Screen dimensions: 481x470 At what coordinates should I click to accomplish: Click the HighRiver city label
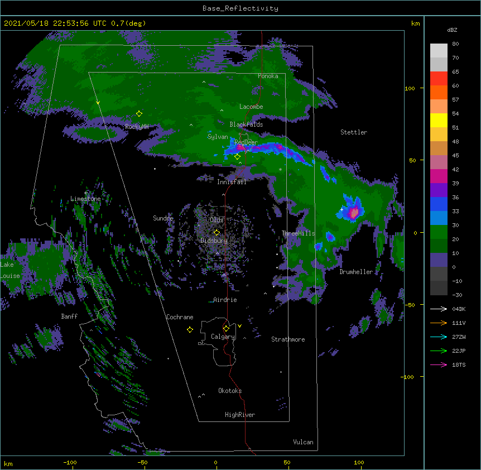click(x=240, y=415)
